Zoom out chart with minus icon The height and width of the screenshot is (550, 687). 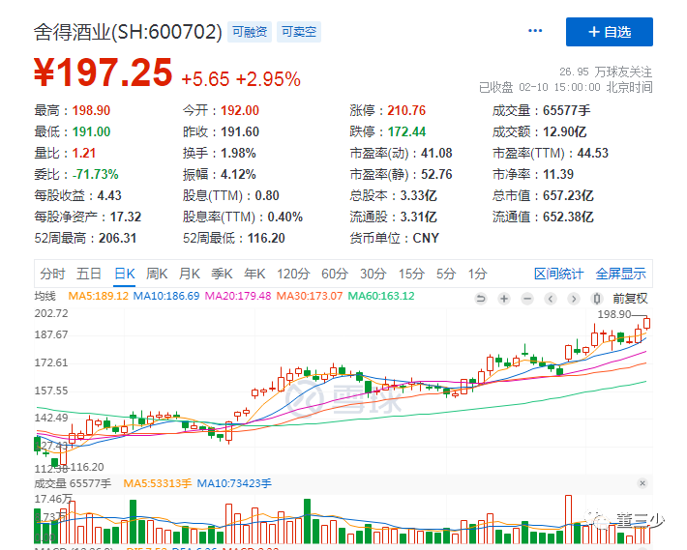point(527,299)
